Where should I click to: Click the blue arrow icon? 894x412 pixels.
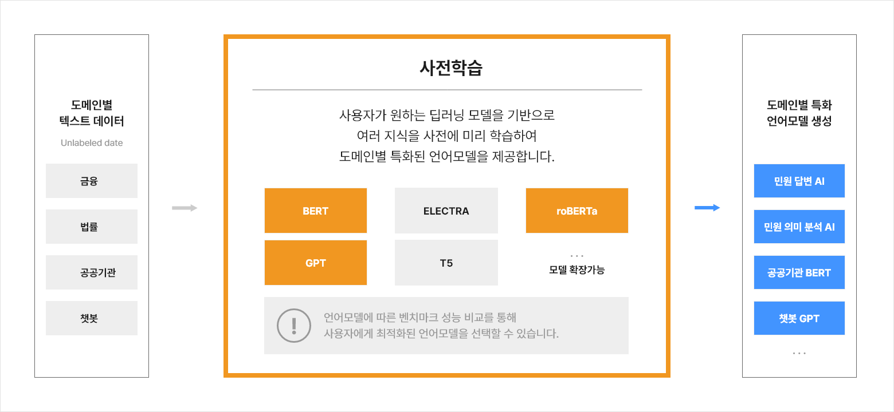[707, 208]
